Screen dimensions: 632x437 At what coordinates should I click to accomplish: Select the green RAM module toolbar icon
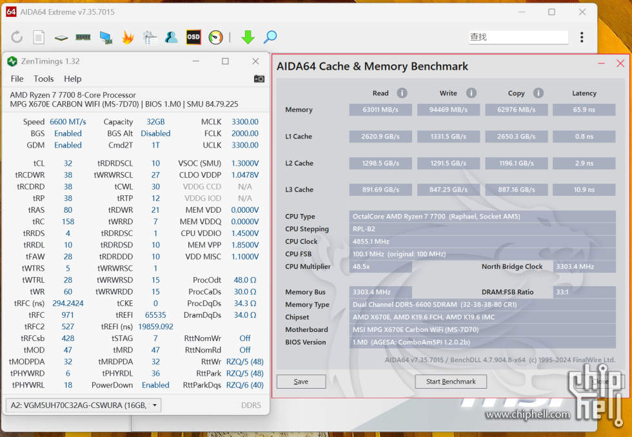83,37
